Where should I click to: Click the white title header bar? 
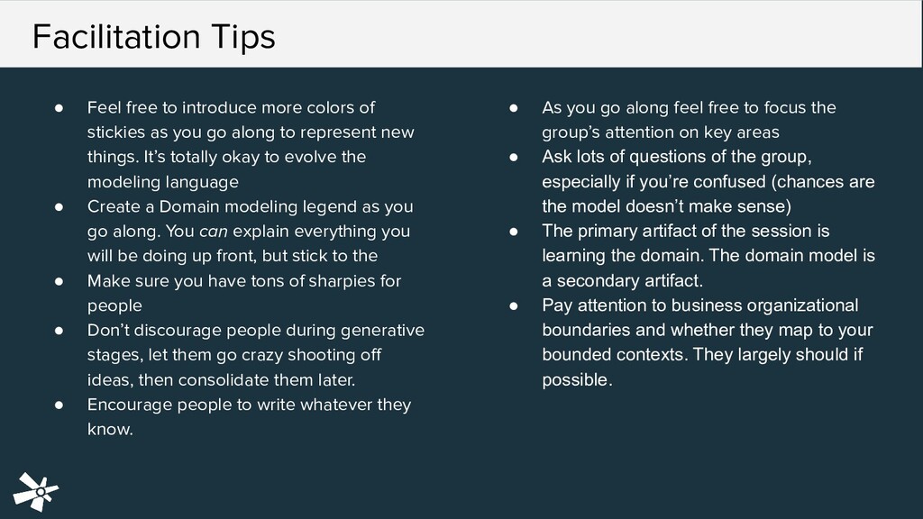pos(461,33)
